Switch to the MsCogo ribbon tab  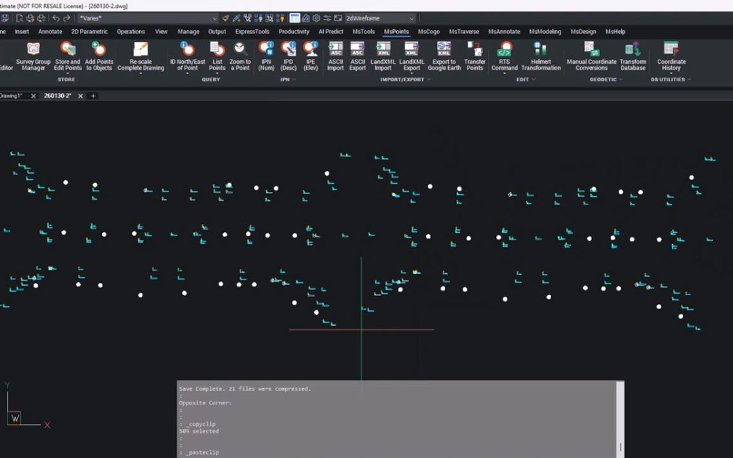pos(428,31)
